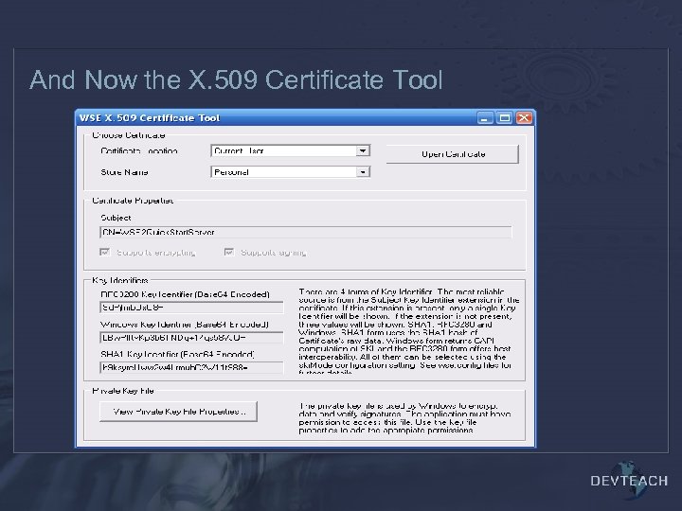The image size is (682, 511).
Task: Close the WSE X.509 Certificate Tool window
Action: (x=524, y=117)
